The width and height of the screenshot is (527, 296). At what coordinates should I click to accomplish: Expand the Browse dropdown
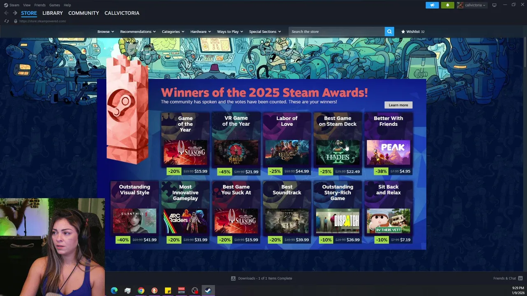[105, 31]
